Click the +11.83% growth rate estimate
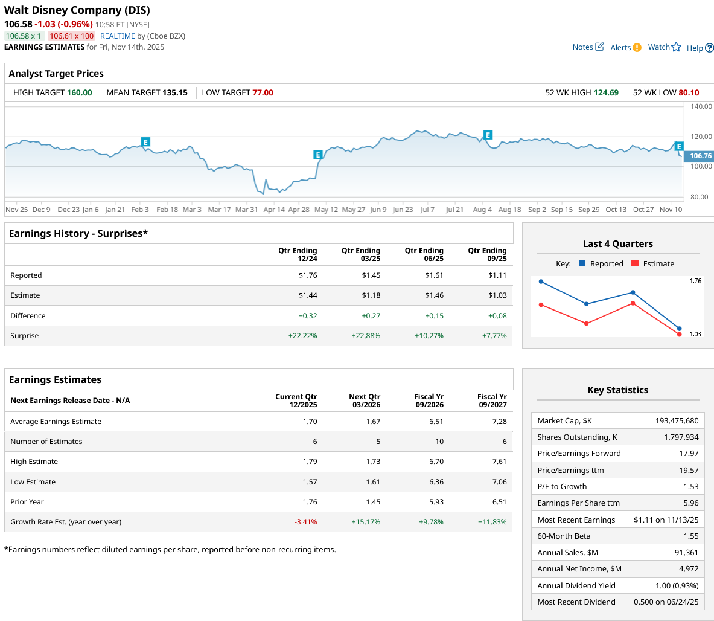 point(492,522)
